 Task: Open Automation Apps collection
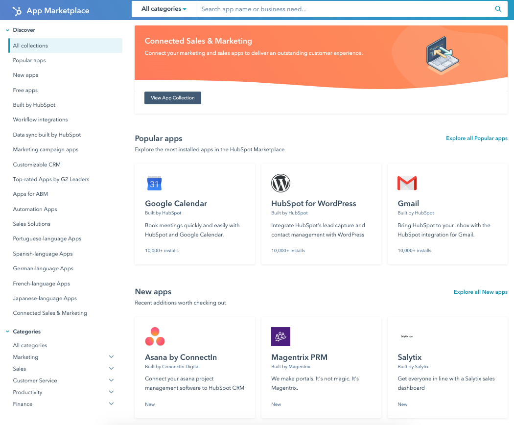[x=35, y=209]
